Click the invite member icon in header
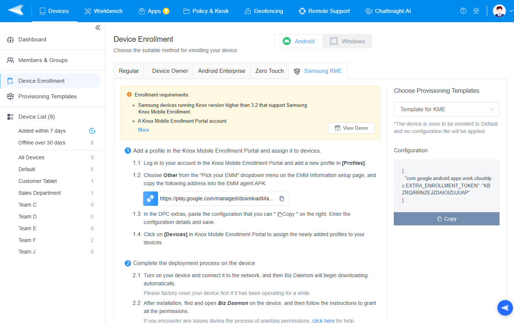This screenshot has height=323, width=514. coord(476,11)
